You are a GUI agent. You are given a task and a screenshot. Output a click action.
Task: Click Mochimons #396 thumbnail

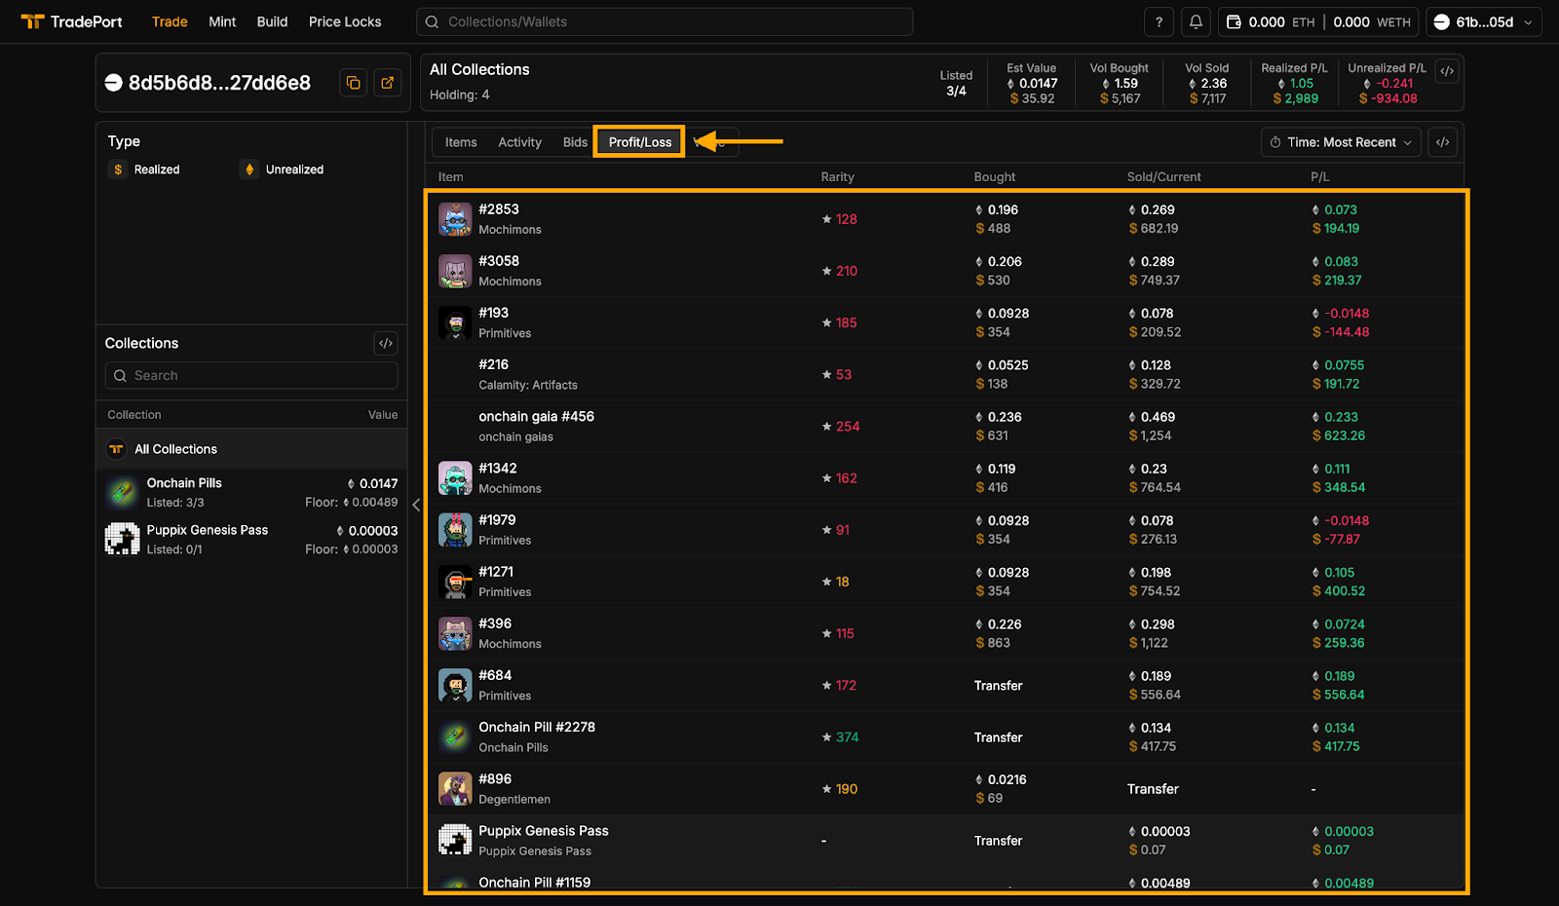tap(455, 633)
